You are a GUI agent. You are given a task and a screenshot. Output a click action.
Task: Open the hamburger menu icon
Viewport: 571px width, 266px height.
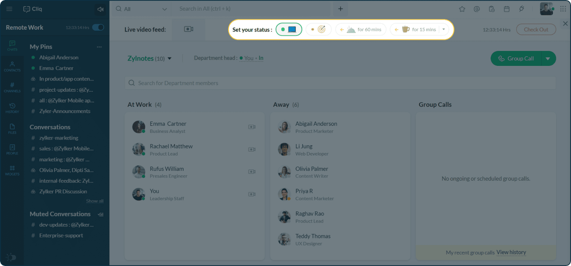coord(9,9)
